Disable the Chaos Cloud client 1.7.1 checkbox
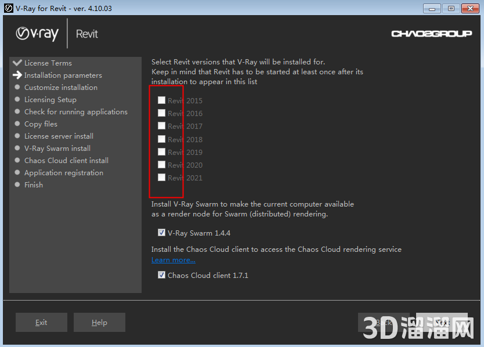 pos(161,275)
